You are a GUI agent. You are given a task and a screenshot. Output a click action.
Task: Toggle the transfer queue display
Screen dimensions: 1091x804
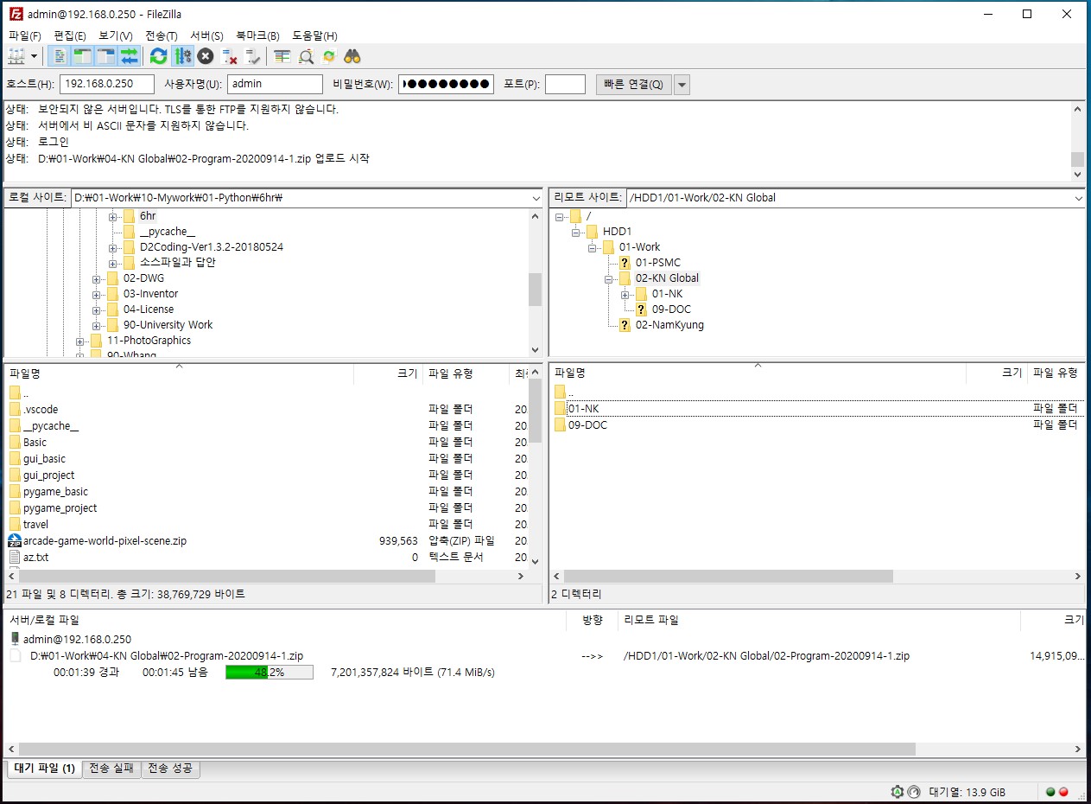tap(130, 56)
